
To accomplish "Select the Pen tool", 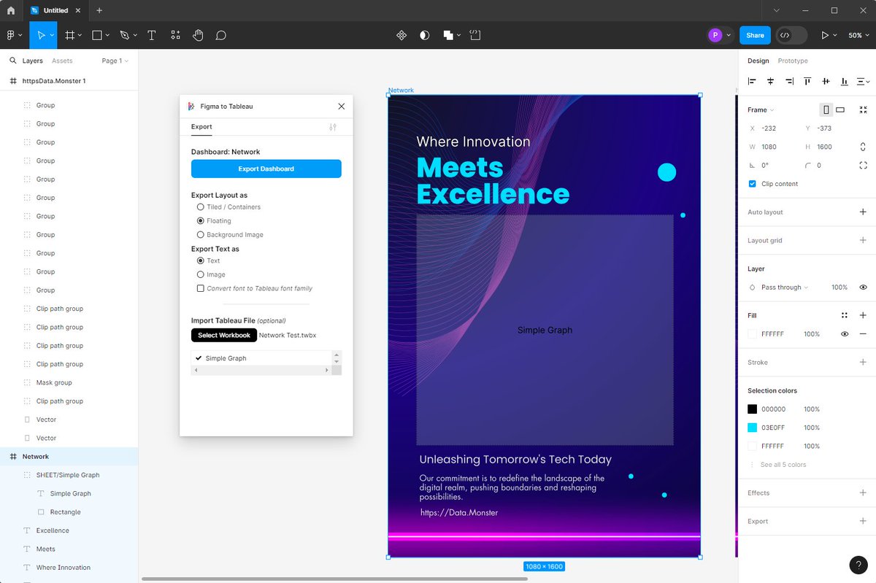I will click(124, 35).
